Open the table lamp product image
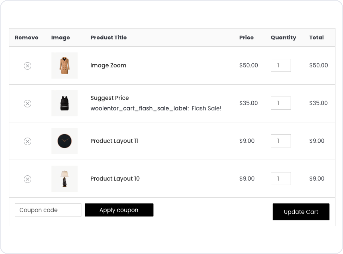The height and width of the screenshot is (254, 343). (x=64, y=179)
